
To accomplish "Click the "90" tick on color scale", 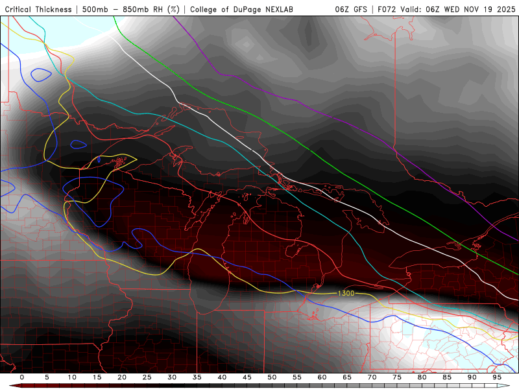I will (472, 377).
